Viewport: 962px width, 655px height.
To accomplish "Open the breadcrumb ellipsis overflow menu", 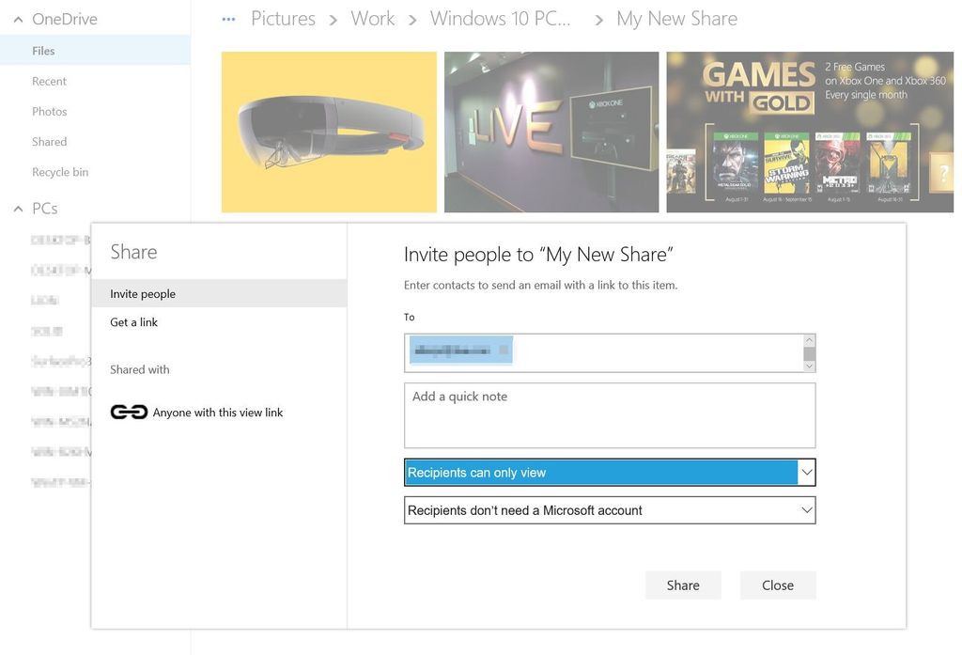I will pos(226,17).
